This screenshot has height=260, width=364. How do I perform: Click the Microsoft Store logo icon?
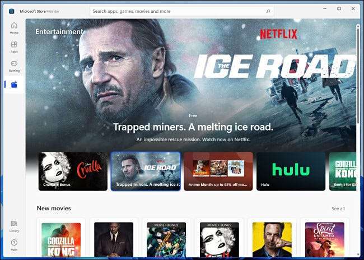point(11,11)
